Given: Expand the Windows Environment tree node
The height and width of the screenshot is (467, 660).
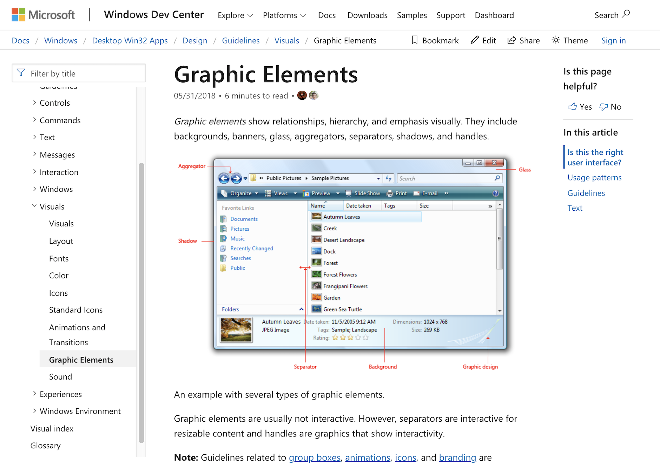Looking at the screenshot, I should pos(34,411).
